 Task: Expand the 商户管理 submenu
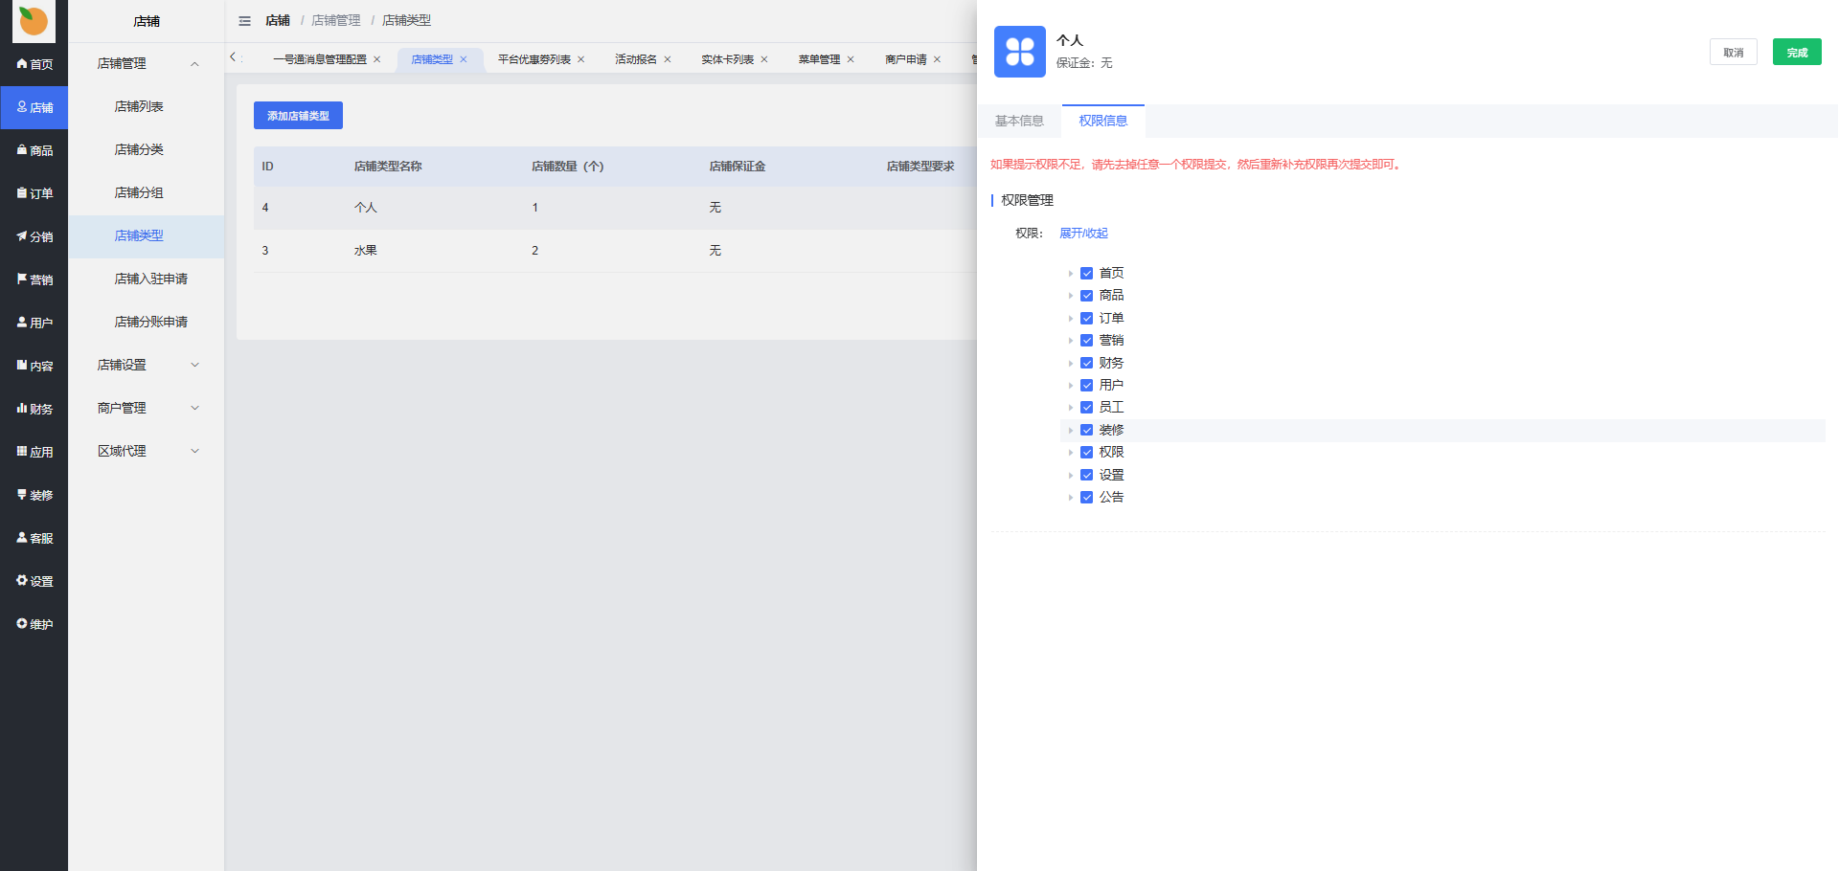click(x=194, y=408)
